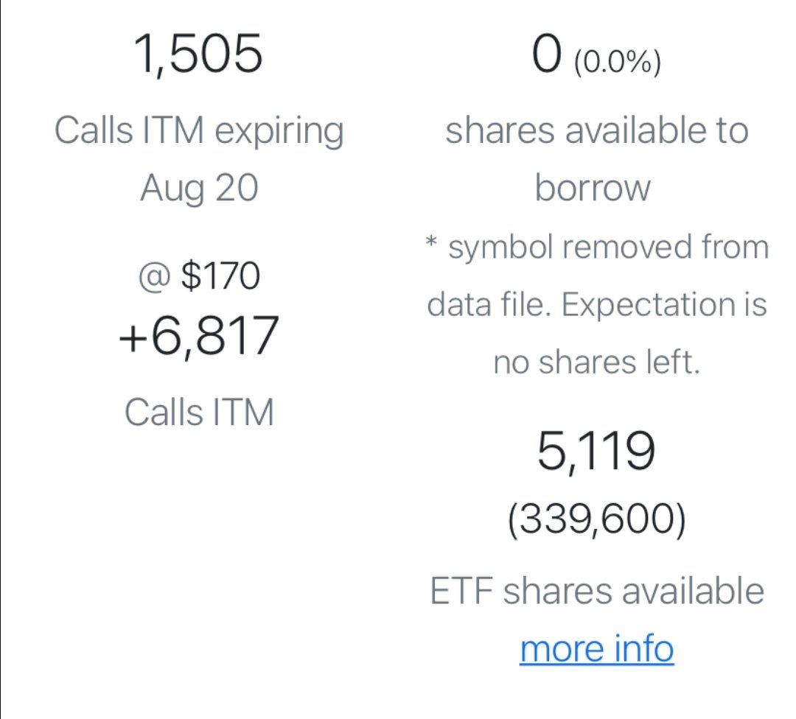The height and width of the screenshot is (719, 796).
Task: Click the Aug 20 expiration date
Action: [199, 188]
